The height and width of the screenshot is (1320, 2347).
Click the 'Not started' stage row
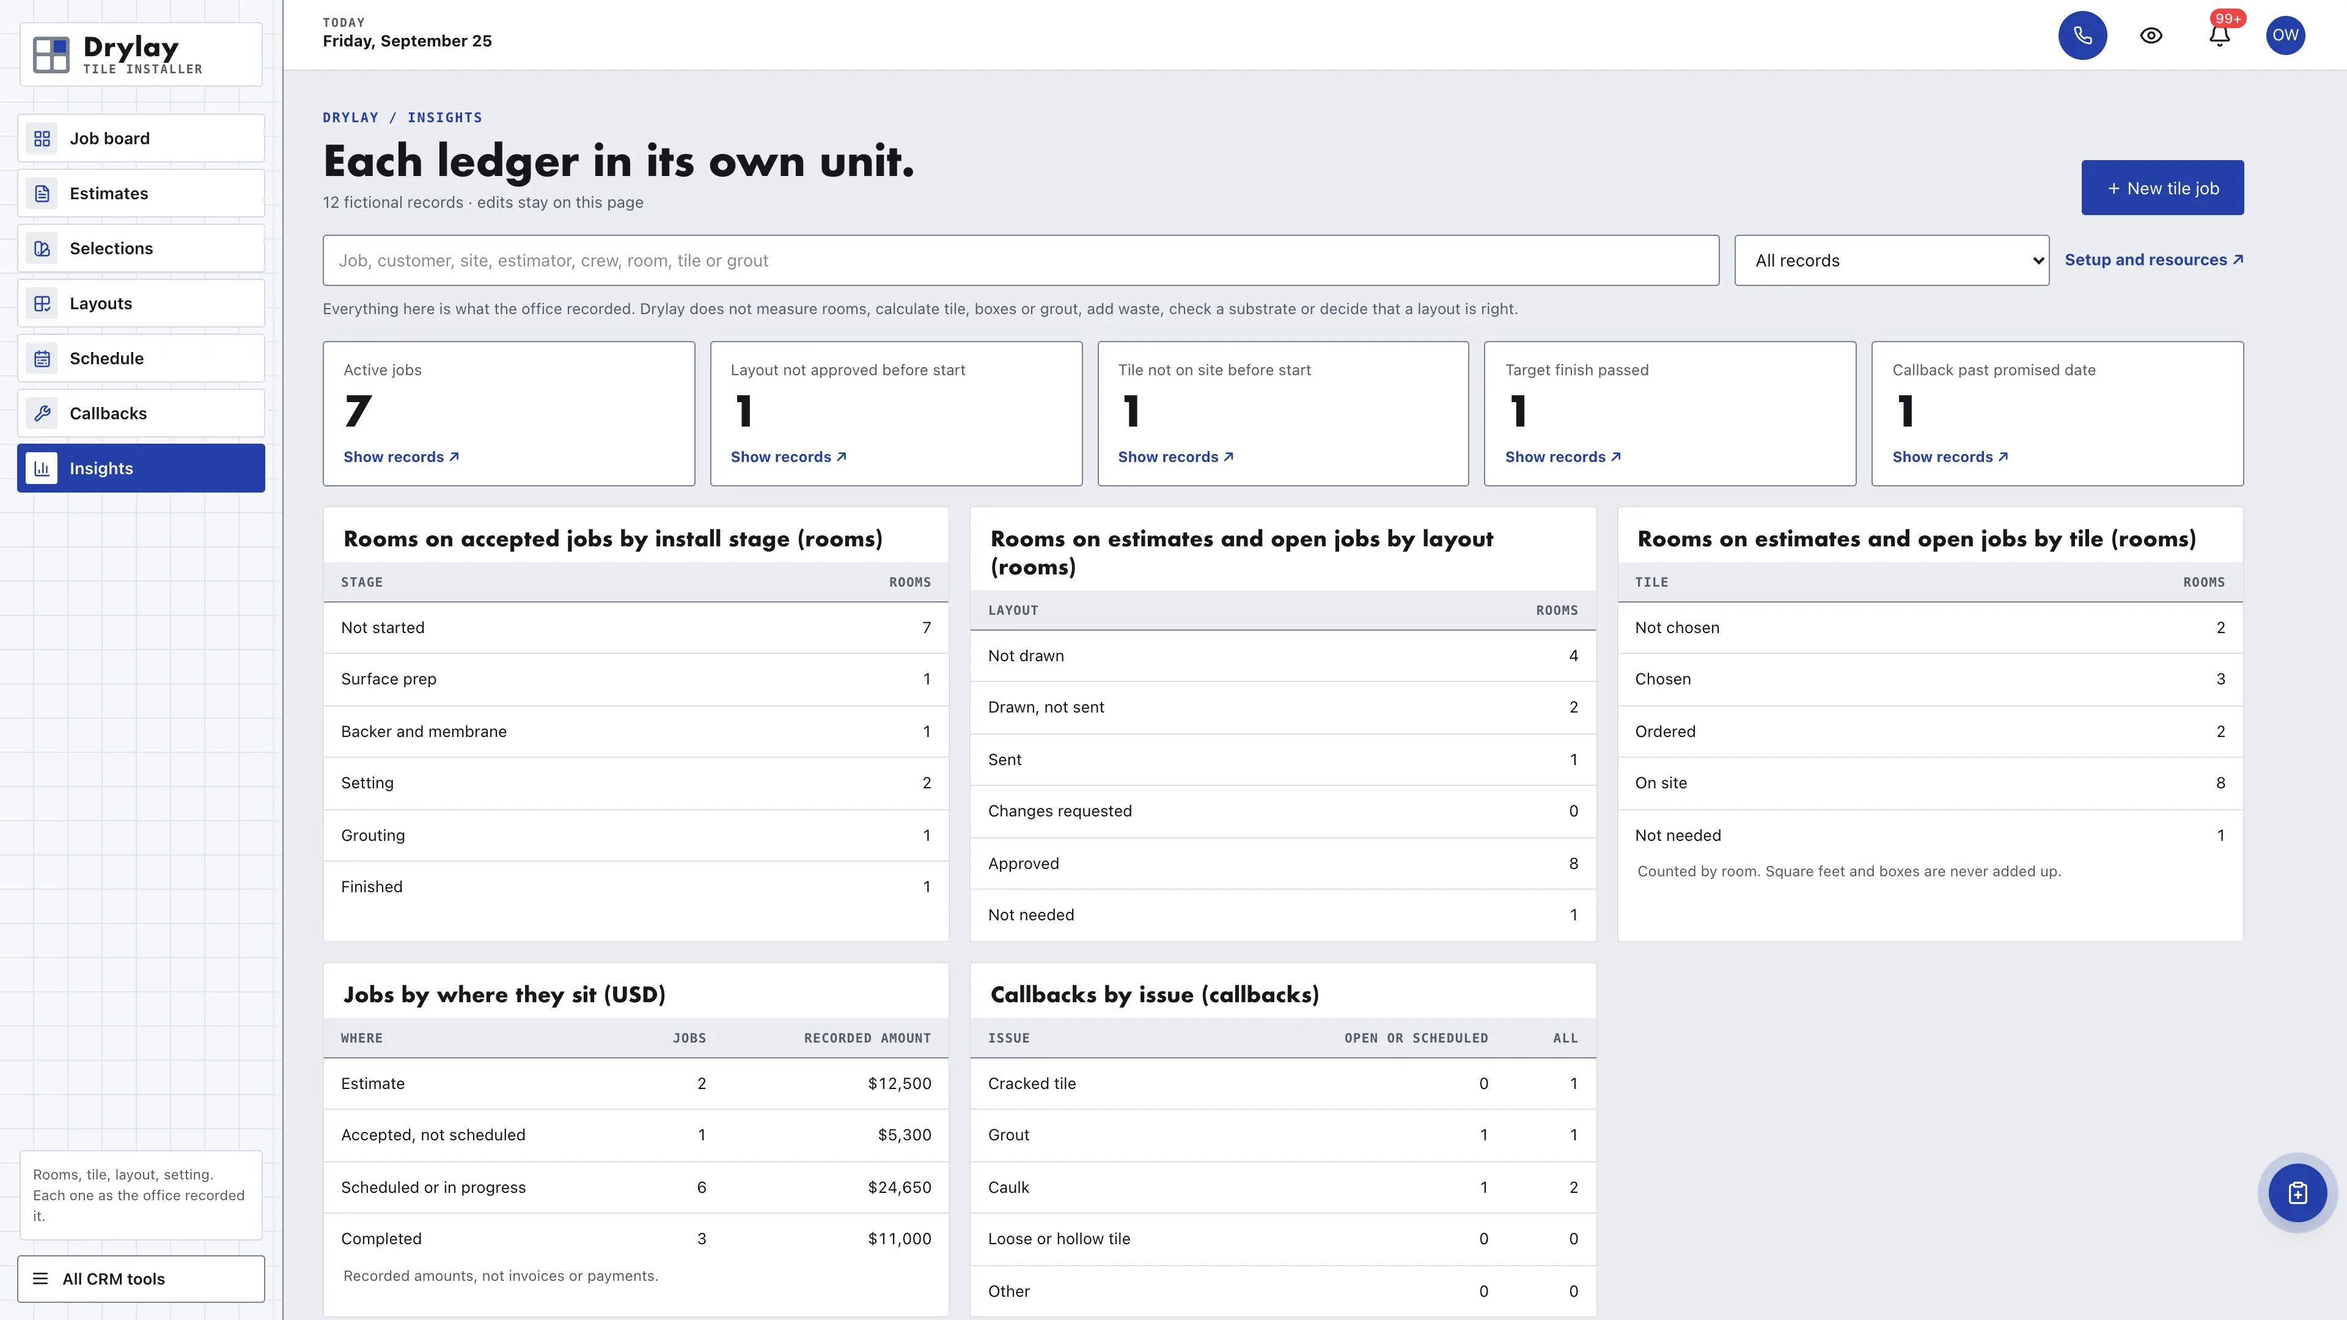pyautogui.click(x=636, y=628)
